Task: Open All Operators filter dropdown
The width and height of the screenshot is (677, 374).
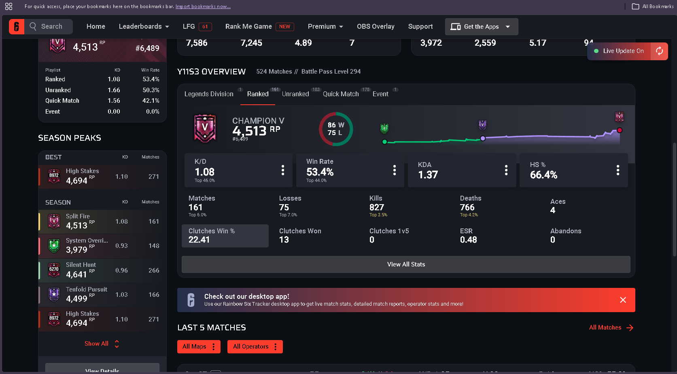Action: point(255,347)
